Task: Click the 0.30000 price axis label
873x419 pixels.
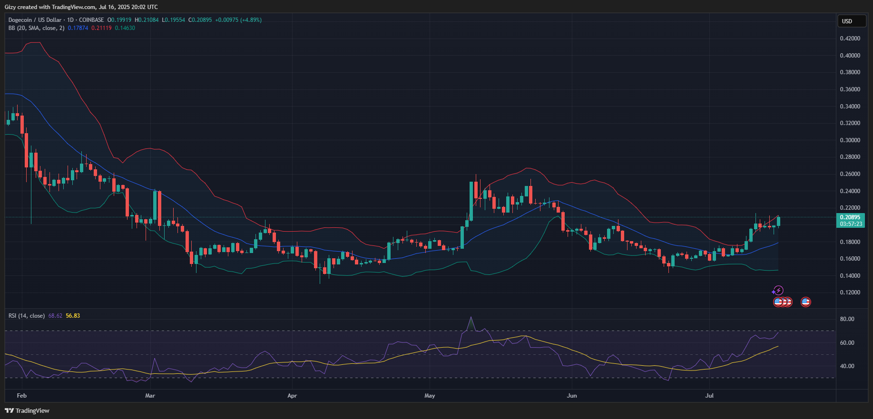Action: [x=850, y=140]
